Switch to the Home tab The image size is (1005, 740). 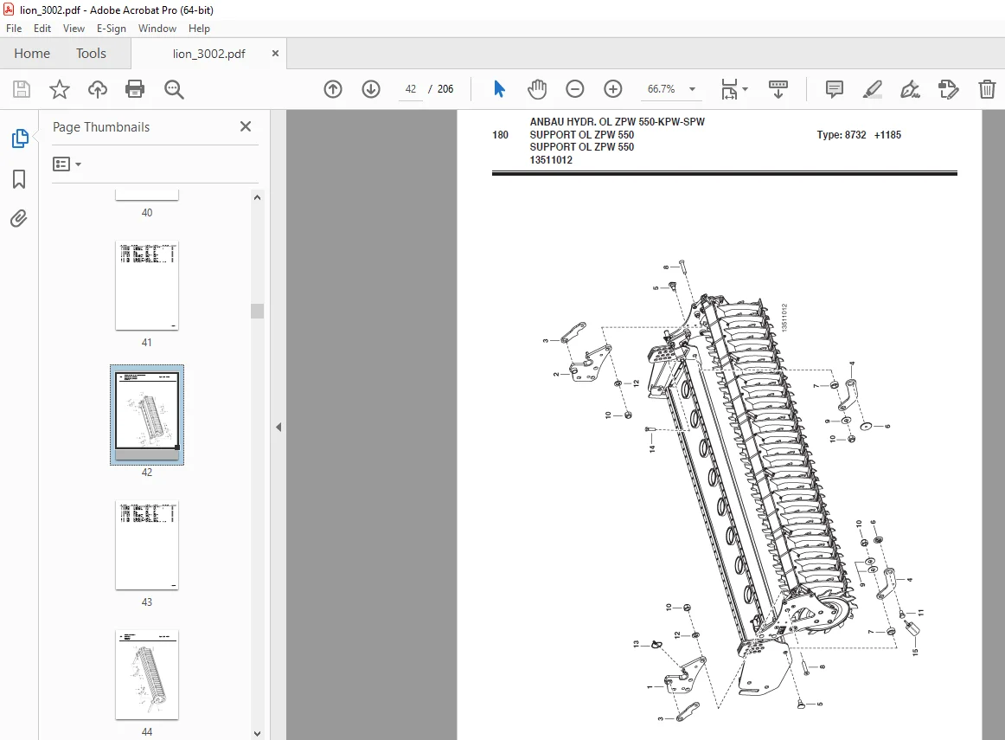(32, 53)
